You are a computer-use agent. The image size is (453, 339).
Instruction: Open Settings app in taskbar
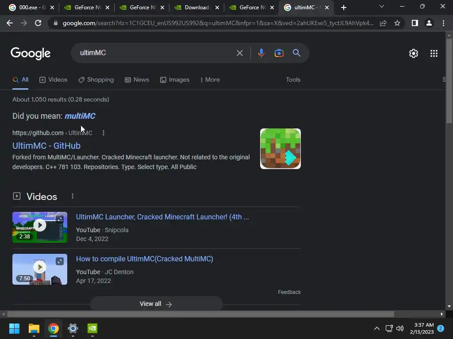click(x=73, y=328)
